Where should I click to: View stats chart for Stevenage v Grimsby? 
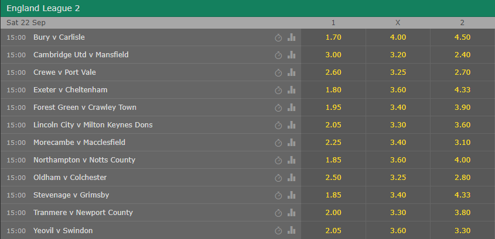291,195
